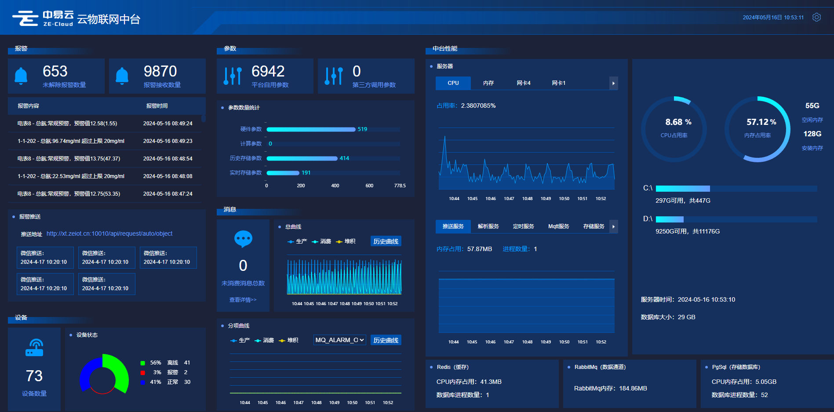The height and width of the screenshot is (412, 834).
Task: Click the bell icon for 未解除报警数量
Action: click(21, 76)
